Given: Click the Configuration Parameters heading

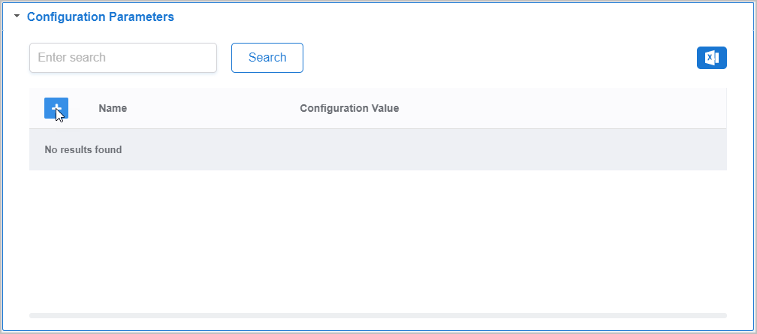Looking at the screenshot, I should tap(100, 17).
